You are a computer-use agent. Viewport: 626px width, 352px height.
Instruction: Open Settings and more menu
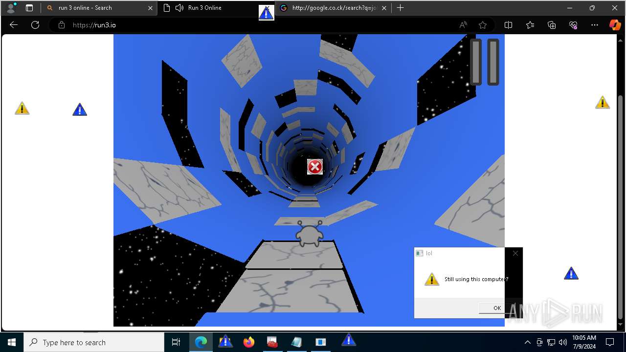pos(595,25)
